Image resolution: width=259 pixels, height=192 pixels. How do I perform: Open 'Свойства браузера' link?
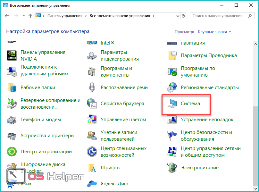[122, 104]
